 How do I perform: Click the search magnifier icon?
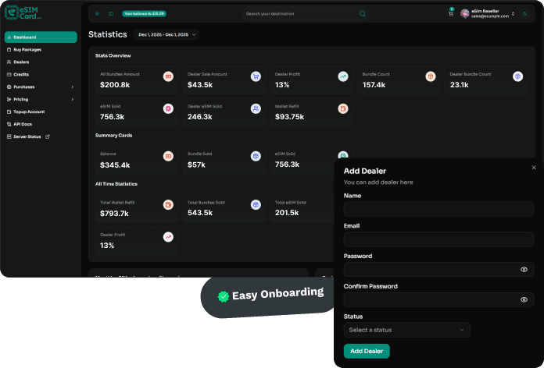coord(363,13)
